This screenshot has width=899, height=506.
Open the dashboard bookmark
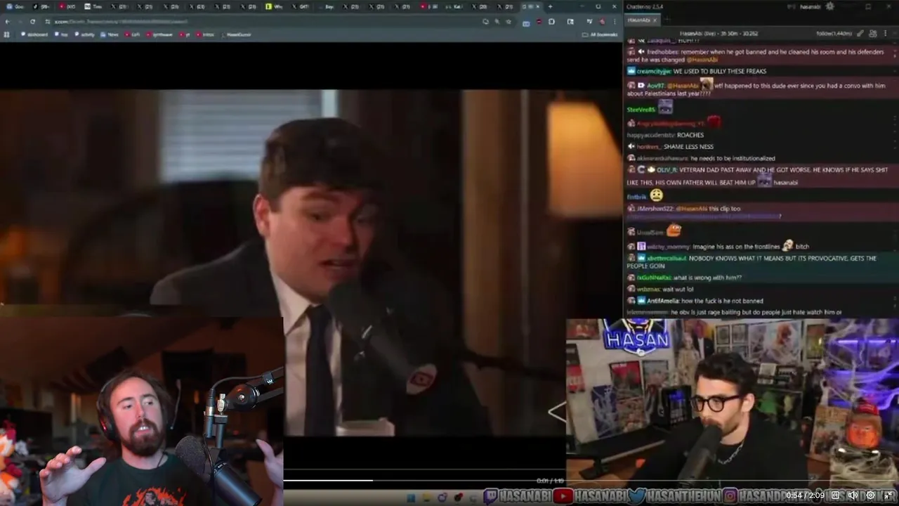[35, 34]
